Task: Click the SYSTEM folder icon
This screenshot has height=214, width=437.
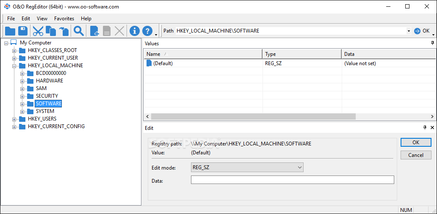Action: pyautogui.click(x=30, y=111)
